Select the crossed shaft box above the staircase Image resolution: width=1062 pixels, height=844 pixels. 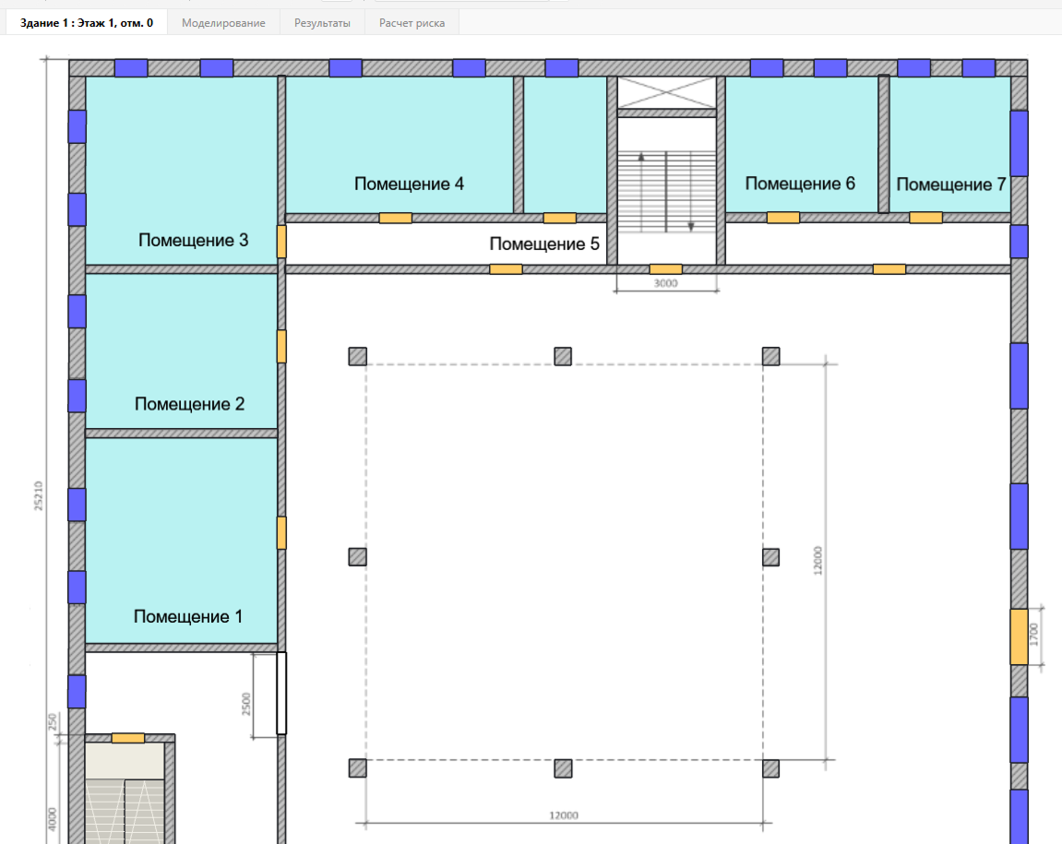(x=666, y=93)
